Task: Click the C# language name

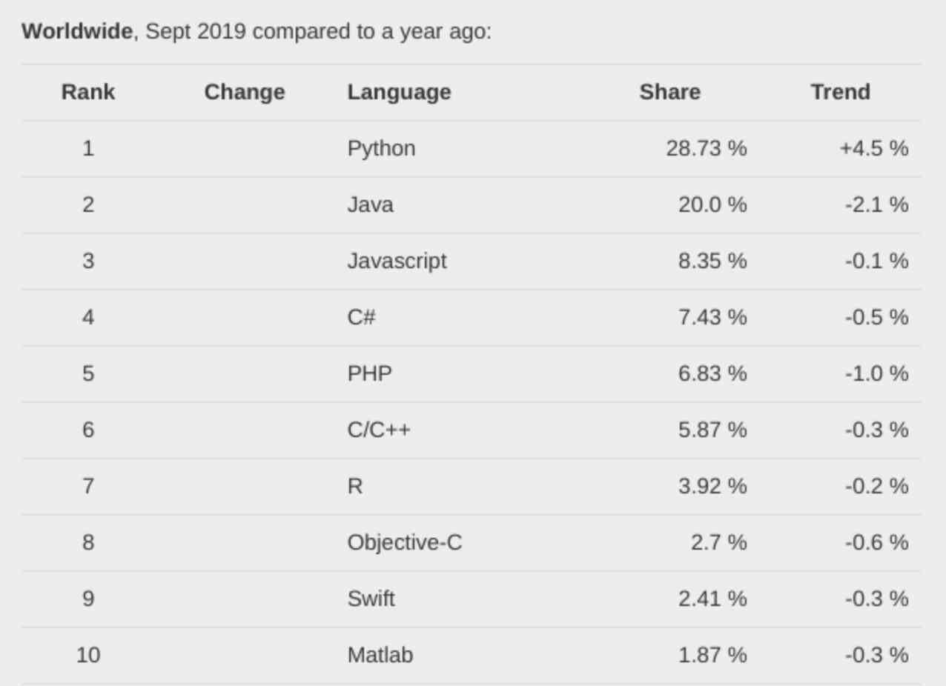Action: (361, 317)
